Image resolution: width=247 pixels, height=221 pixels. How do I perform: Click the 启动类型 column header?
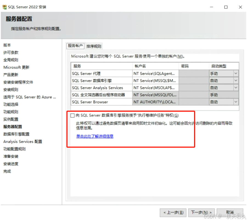[x=224, y=66]
